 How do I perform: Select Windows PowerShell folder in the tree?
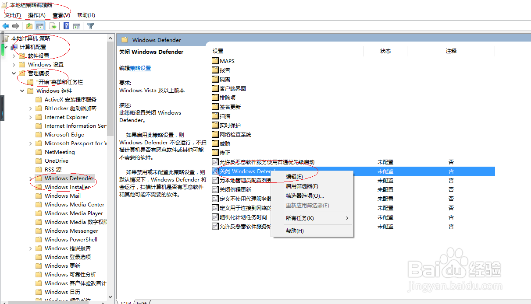[71, 239]
